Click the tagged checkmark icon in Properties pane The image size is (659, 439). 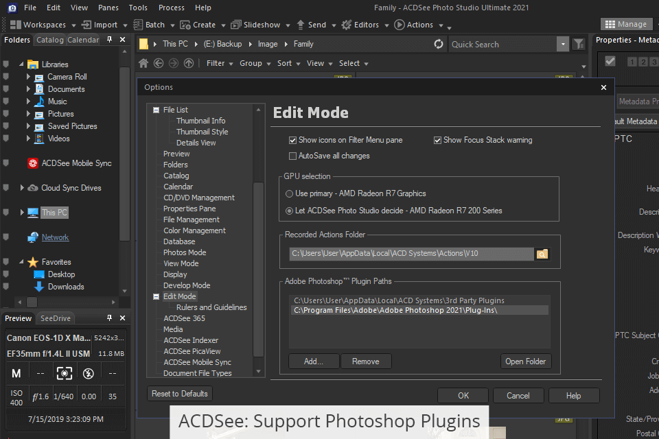tap(610, 61)
